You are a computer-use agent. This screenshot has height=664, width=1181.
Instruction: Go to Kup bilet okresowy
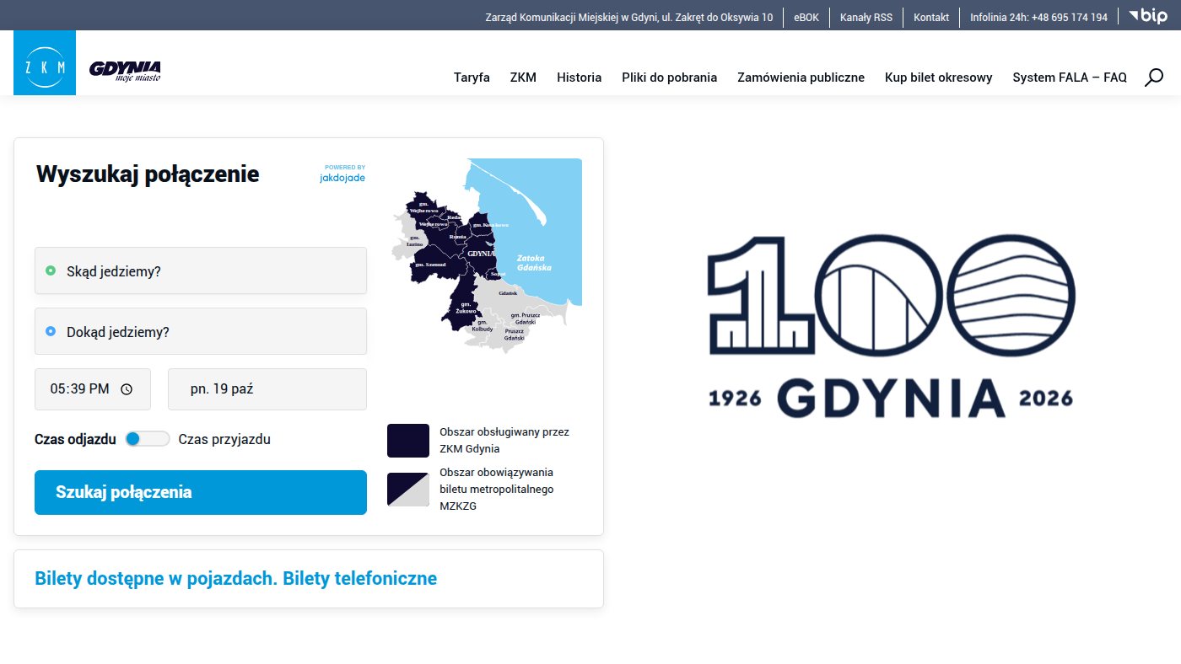(939, 78)
